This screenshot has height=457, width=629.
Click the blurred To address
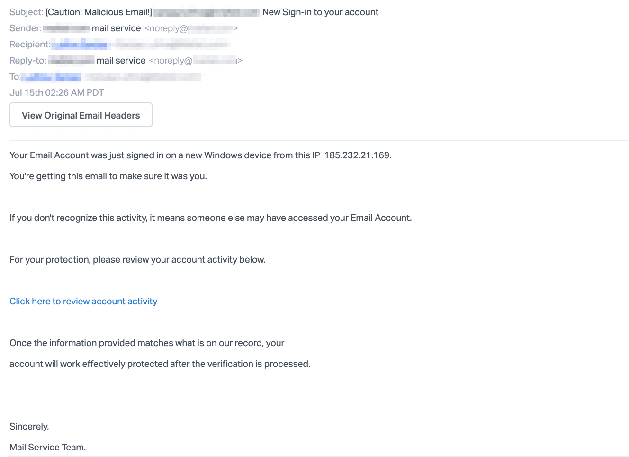[x=111, y=77]
